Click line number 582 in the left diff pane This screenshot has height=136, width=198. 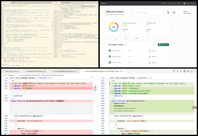(x=6, y=121)
